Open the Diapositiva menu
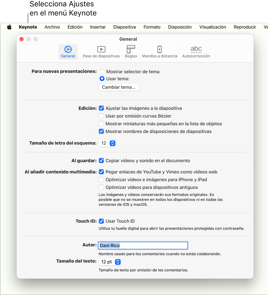The width and height of the screenshot is (268, 295). [125, 27]
